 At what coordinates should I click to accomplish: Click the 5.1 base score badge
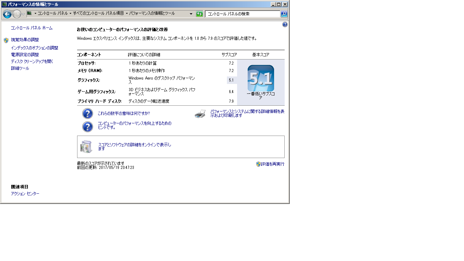(261, 78)
